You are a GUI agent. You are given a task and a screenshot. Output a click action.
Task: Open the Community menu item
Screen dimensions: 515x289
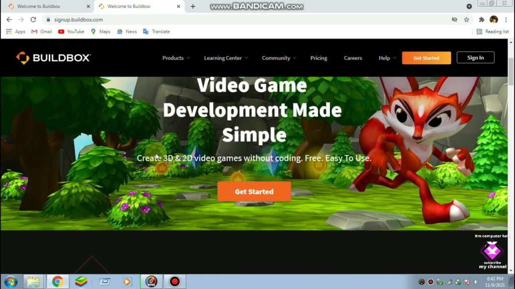tap(276, 58)
